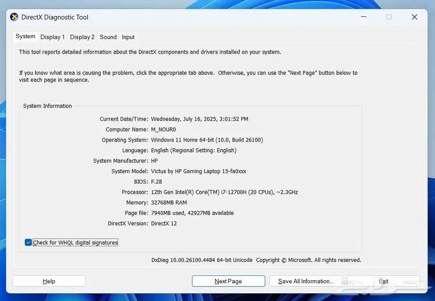This screenshot has height=301, width=435.
Task: Click the DxDiag 10.00.26100.4484 version text
Action: (202, 260)
